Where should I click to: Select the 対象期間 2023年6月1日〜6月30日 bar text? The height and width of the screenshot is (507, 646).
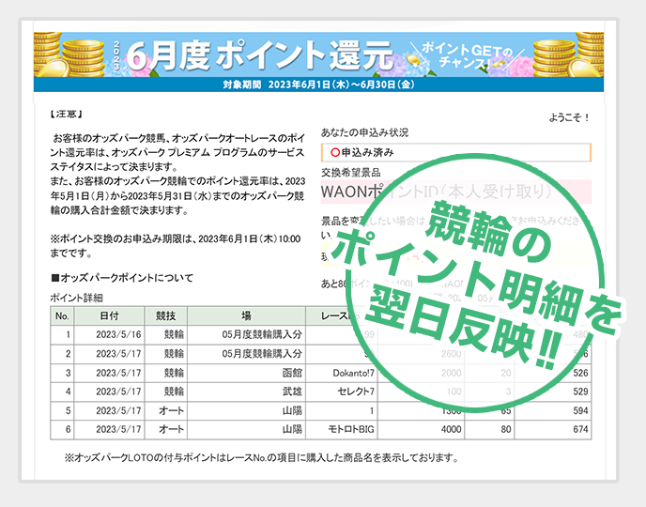pyautogui.click(x=318, y=84)
